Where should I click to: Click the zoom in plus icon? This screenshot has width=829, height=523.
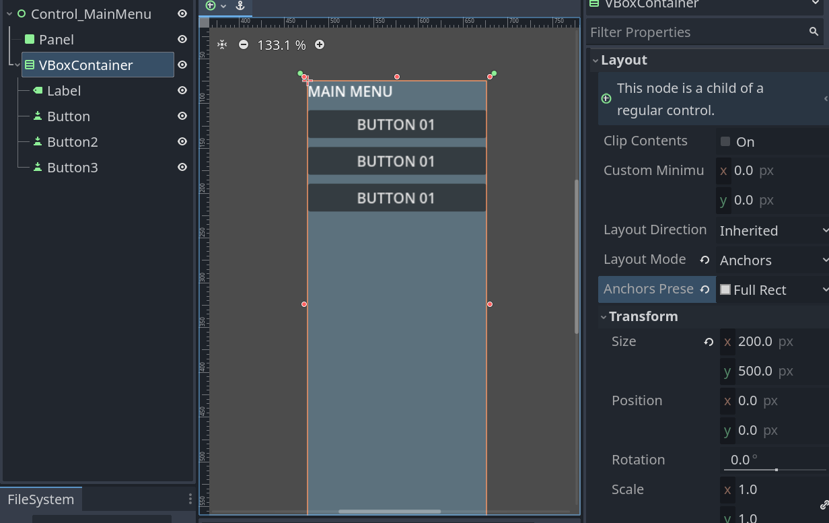click(320, 45)
